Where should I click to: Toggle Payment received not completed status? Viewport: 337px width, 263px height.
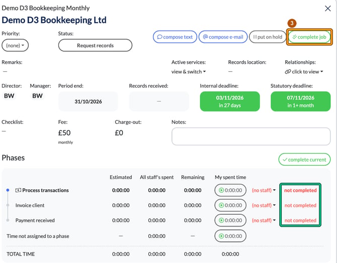(x=300, y=220)
